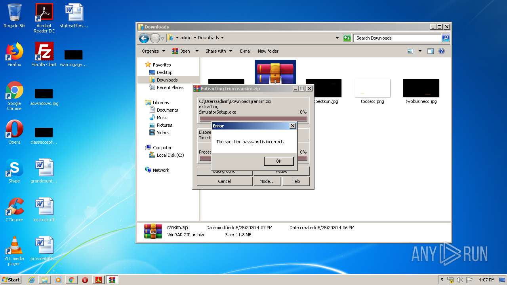The image size is (507, 285).
Task: Select the ransim.zip WinRAR archive thumbnail
Action: [275, 72]
